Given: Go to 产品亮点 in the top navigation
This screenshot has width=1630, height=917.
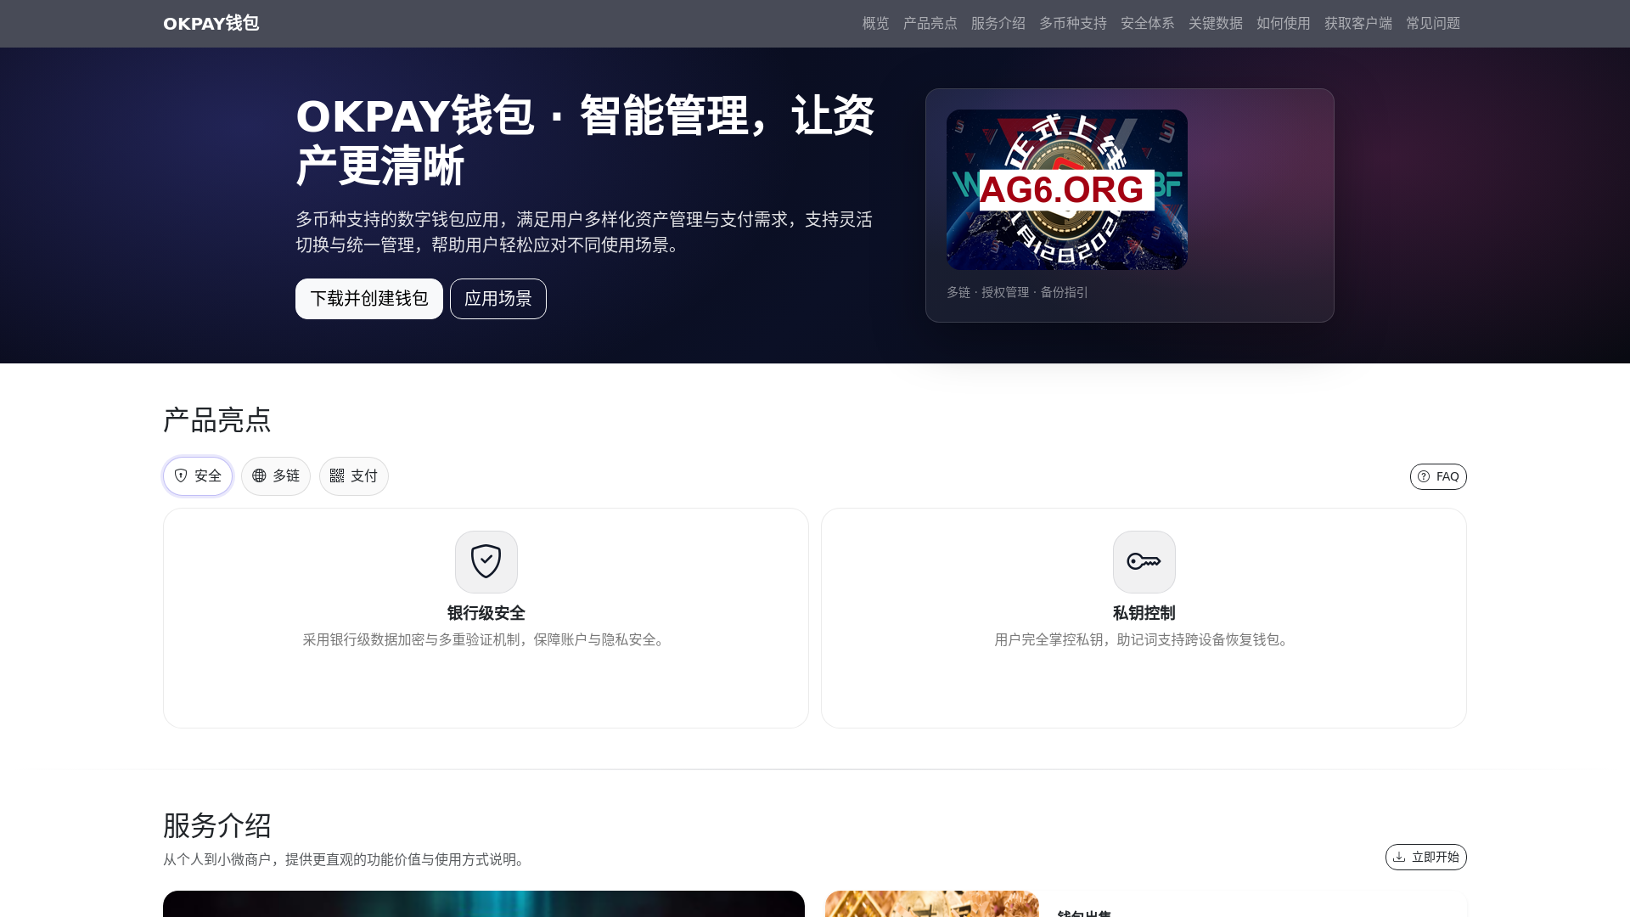Looking at the screenshot, I should click(930, 24).
